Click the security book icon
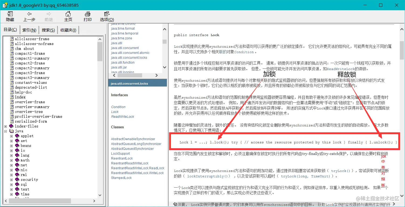Screen dimensions: 405x207 pos(17,180)
